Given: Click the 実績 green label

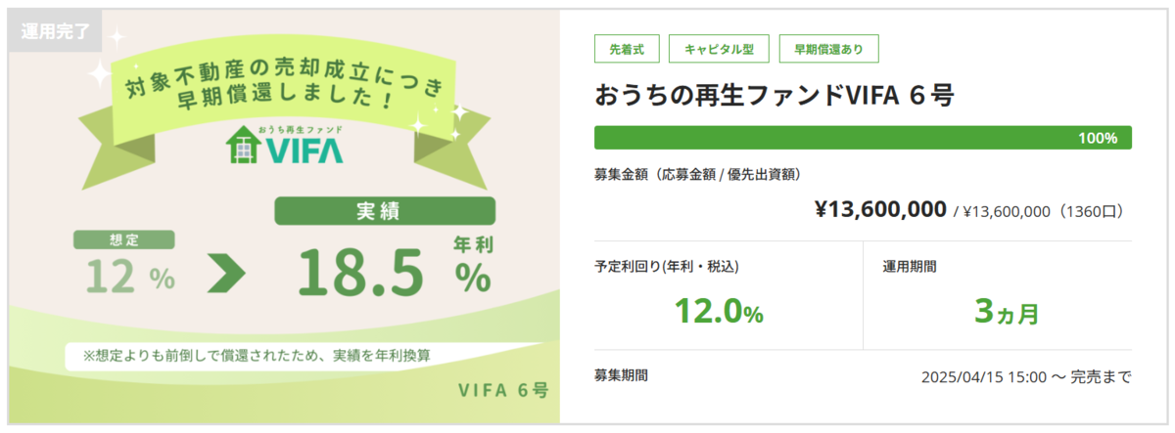Looking at the screenshot, I should pyautogui.click(x=385, y=211).
